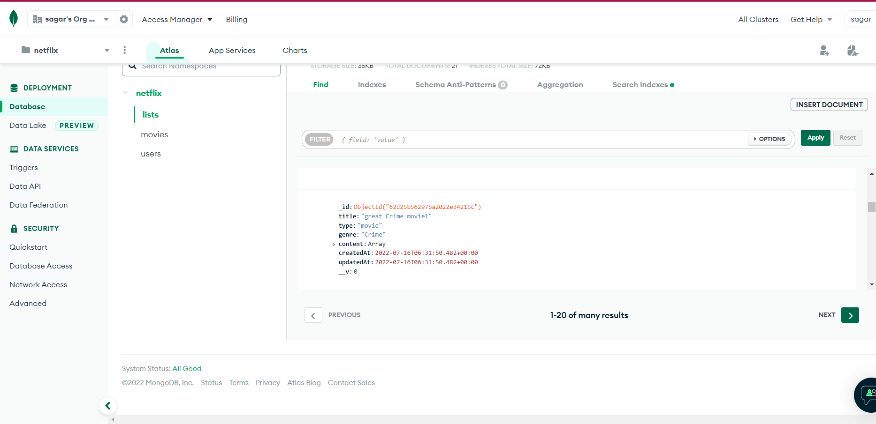This screenshot has height=424, width=876.
Task: Click the Previous page arrow
Action: click(x=313, y=315)
